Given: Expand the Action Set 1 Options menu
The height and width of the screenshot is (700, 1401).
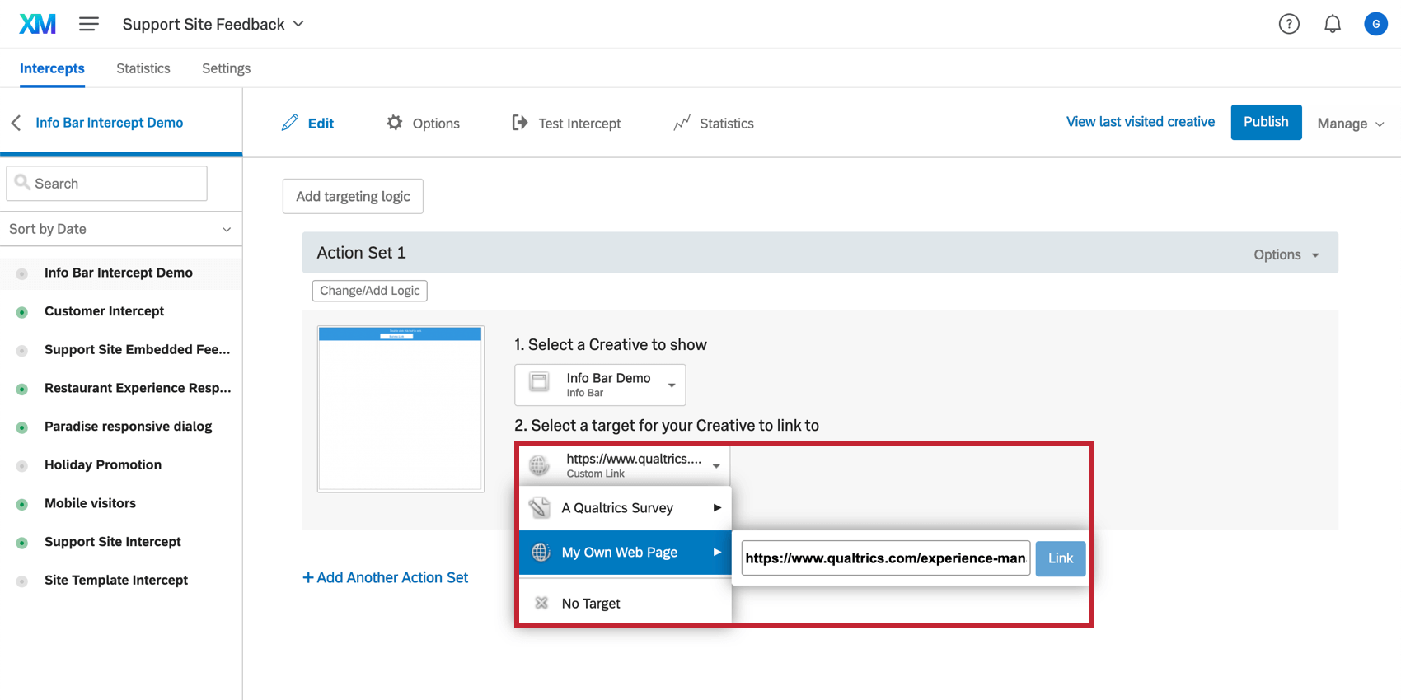Looking at the screenshot, I should pyautogui.click(x=1286, y=254).
